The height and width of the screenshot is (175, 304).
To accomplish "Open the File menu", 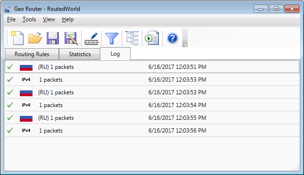I will pos(11,19).
